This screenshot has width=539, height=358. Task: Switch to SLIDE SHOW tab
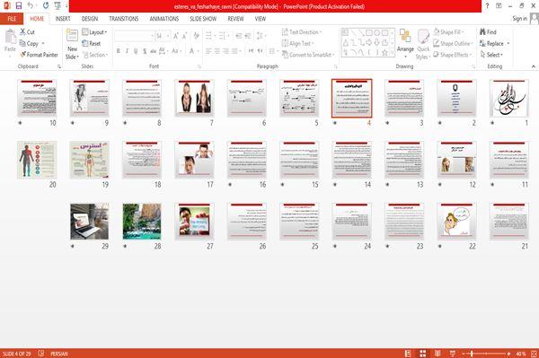(203, 19)
